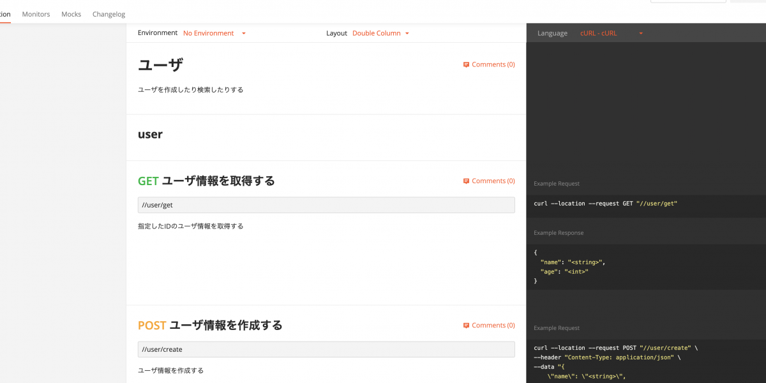Click the curl GET example request code

(x=605, y=204)
